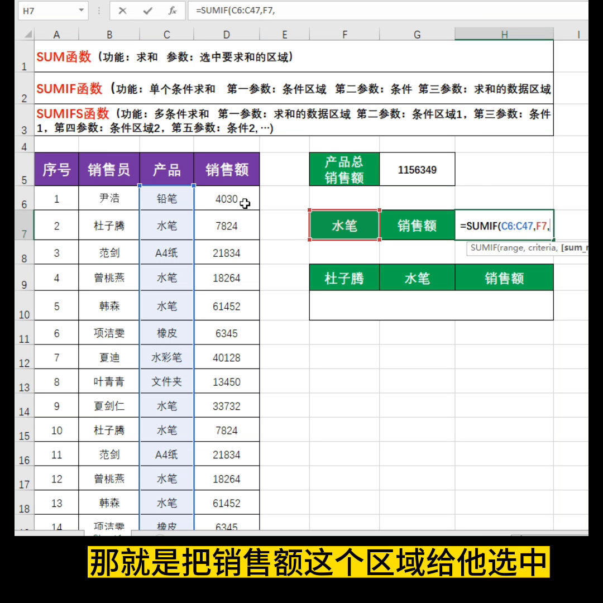603x603 pixels.
Task: Click the green 销售额 cell in H9
Action: coord(504,277)
